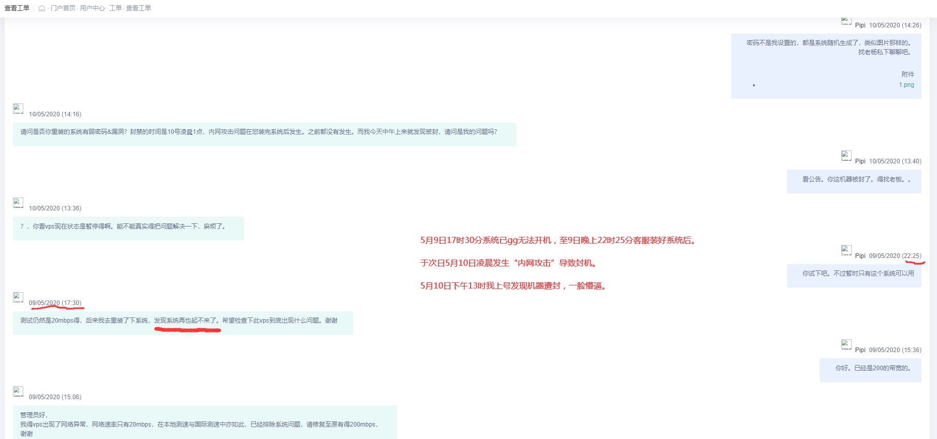937x439 pixels.
Task: Go to 门户首页 in the breadcrumb
Action: point(63,8)
